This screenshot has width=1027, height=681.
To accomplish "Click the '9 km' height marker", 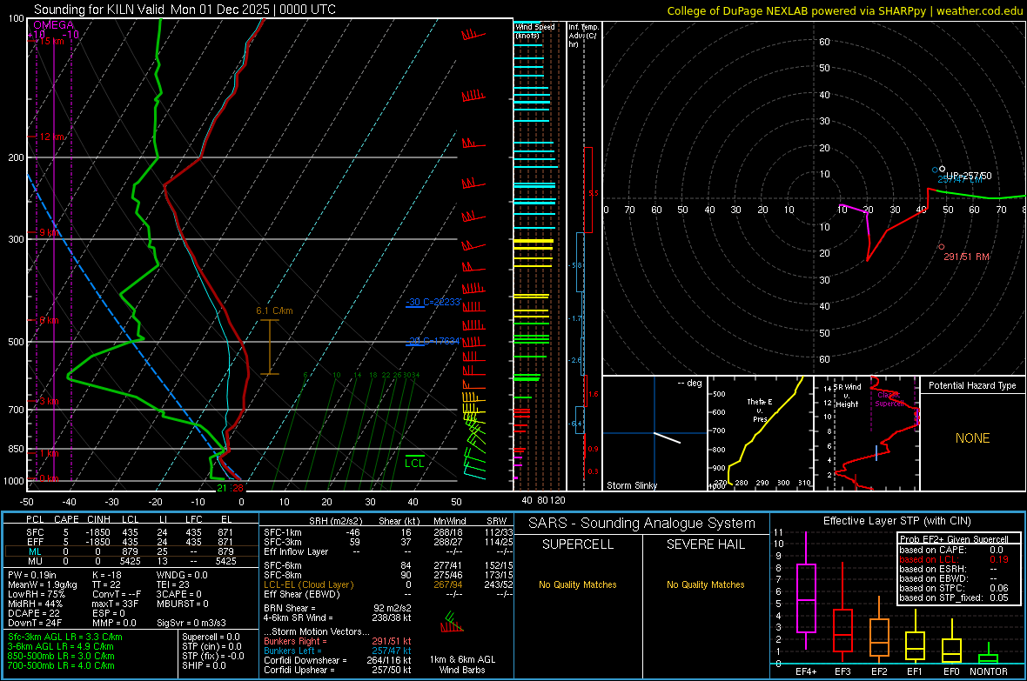I will click(x=49, y=232).
